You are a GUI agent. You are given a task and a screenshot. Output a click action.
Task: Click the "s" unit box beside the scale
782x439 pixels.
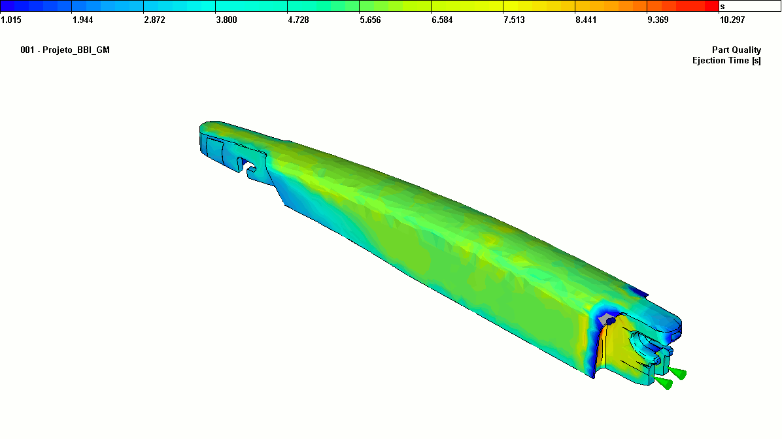pyautogui.click(x=749, y=7)
